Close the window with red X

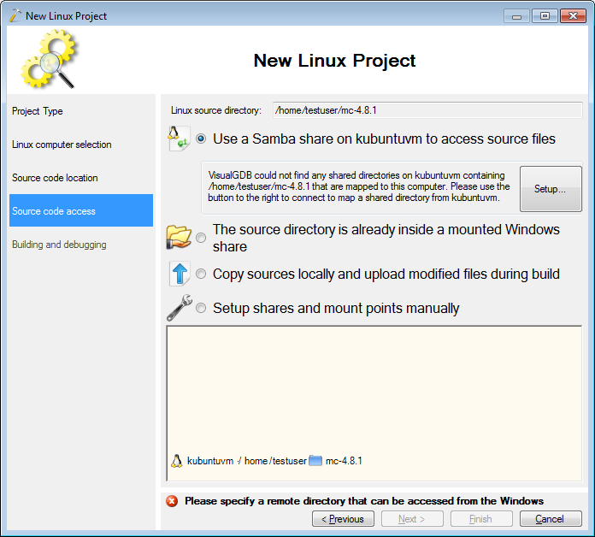[x=573, y=16]
